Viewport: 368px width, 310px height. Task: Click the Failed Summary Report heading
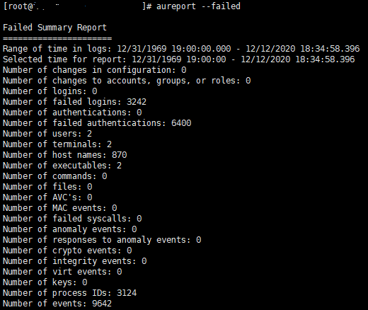(54, 28)
